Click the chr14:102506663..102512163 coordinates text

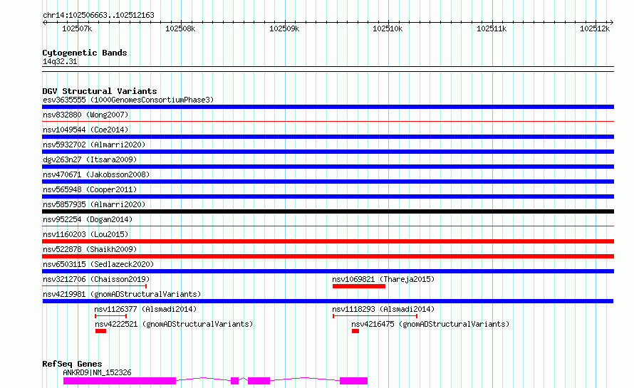(x=98, y=16)
